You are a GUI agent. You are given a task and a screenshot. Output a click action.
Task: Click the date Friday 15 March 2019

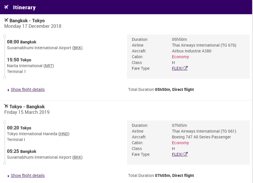pyautogui.click(x=27, y=112)
